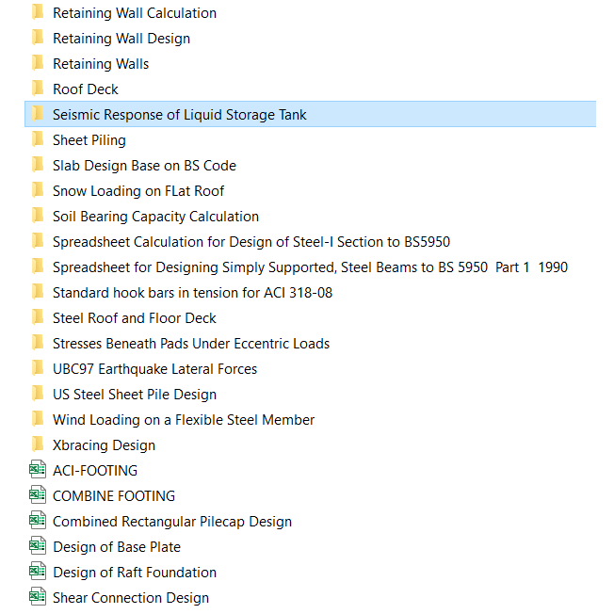Select the Seismic Response of Liquid Storage Tank folder

click(179, 115)
